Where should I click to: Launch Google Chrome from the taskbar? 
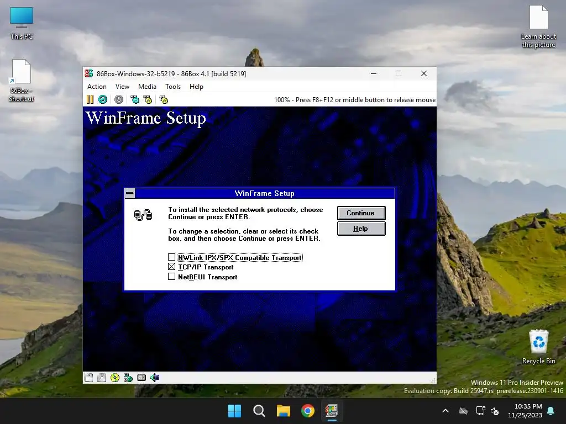(308, 411)
